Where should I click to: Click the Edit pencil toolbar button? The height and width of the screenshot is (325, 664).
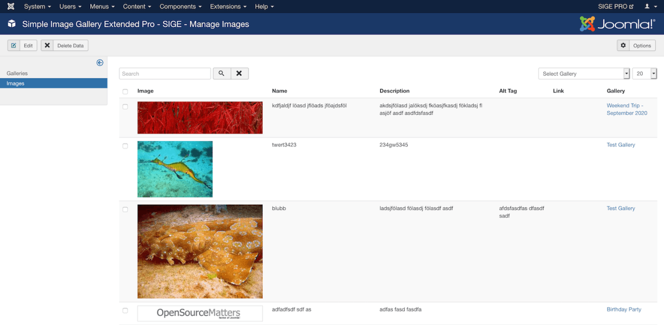(22, 46)
